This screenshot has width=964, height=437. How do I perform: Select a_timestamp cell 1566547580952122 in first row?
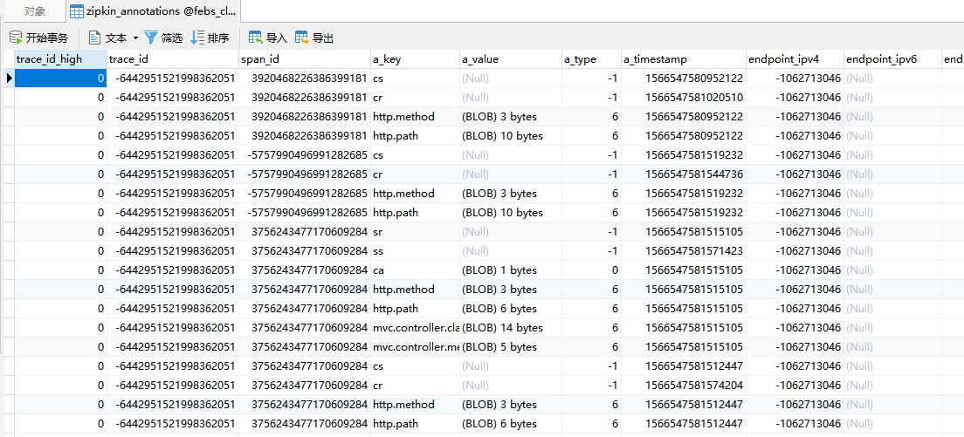(x=683, y=78)
